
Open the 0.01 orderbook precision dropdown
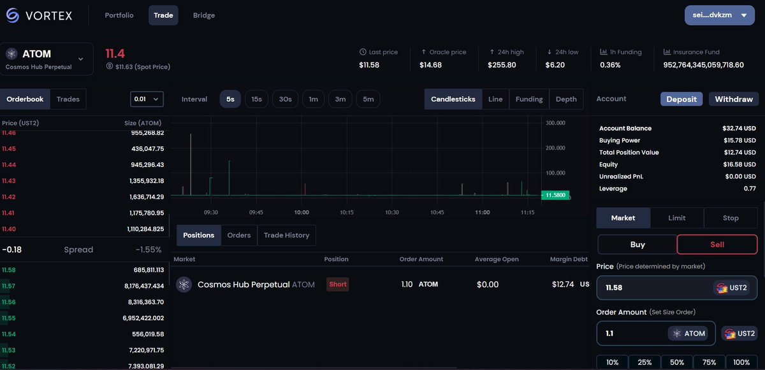(147, 99)
